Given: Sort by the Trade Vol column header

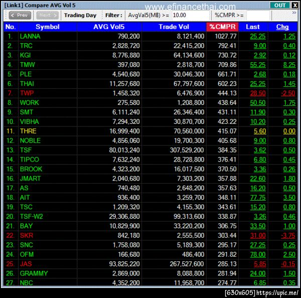Looking at the screenshot, I should tap(174, 27).
